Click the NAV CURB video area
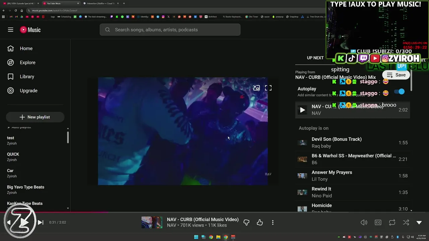429x241 pixels. (x=183, y=131)
